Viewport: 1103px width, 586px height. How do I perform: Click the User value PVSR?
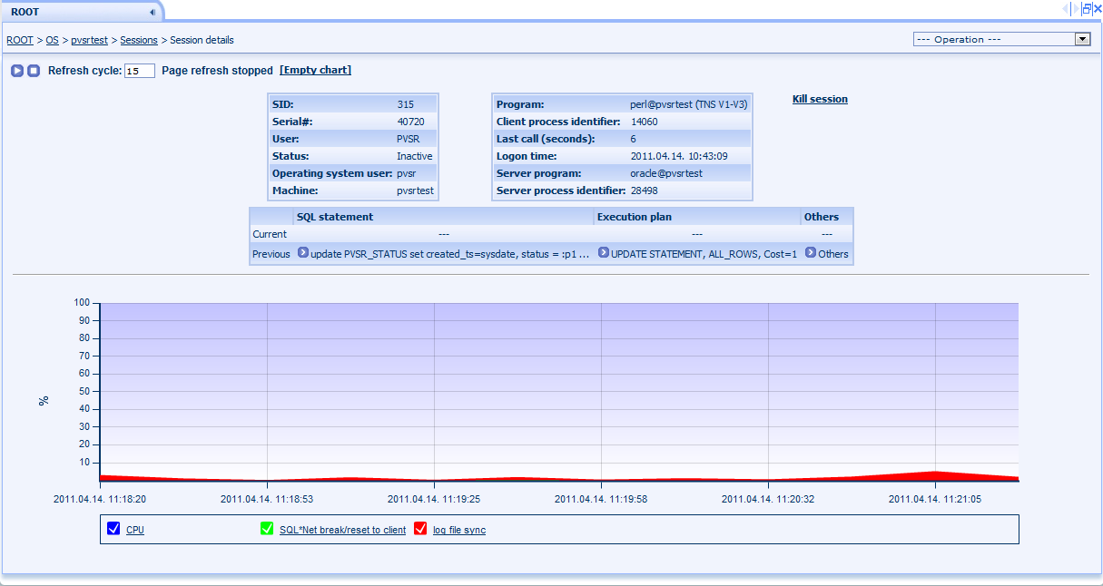coord(409,139)
